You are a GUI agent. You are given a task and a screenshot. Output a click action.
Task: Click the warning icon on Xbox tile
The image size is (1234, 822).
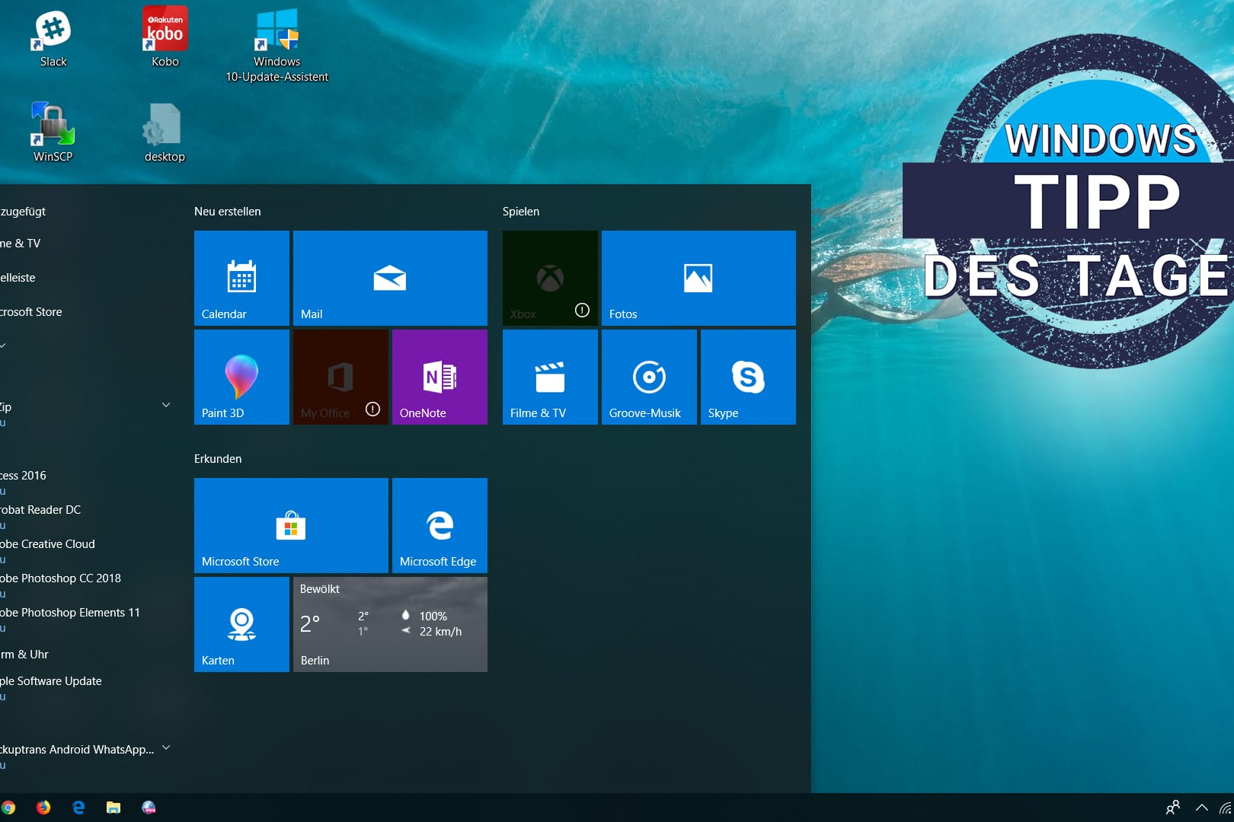click(x=582, y=310)
